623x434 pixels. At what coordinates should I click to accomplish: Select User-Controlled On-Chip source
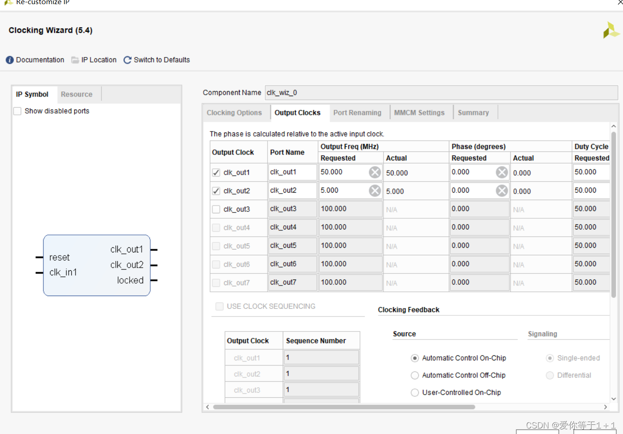point(415,393)
